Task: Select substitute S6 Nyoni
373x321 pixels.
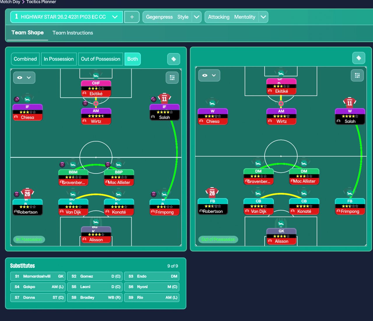Action: coord(152,287)
